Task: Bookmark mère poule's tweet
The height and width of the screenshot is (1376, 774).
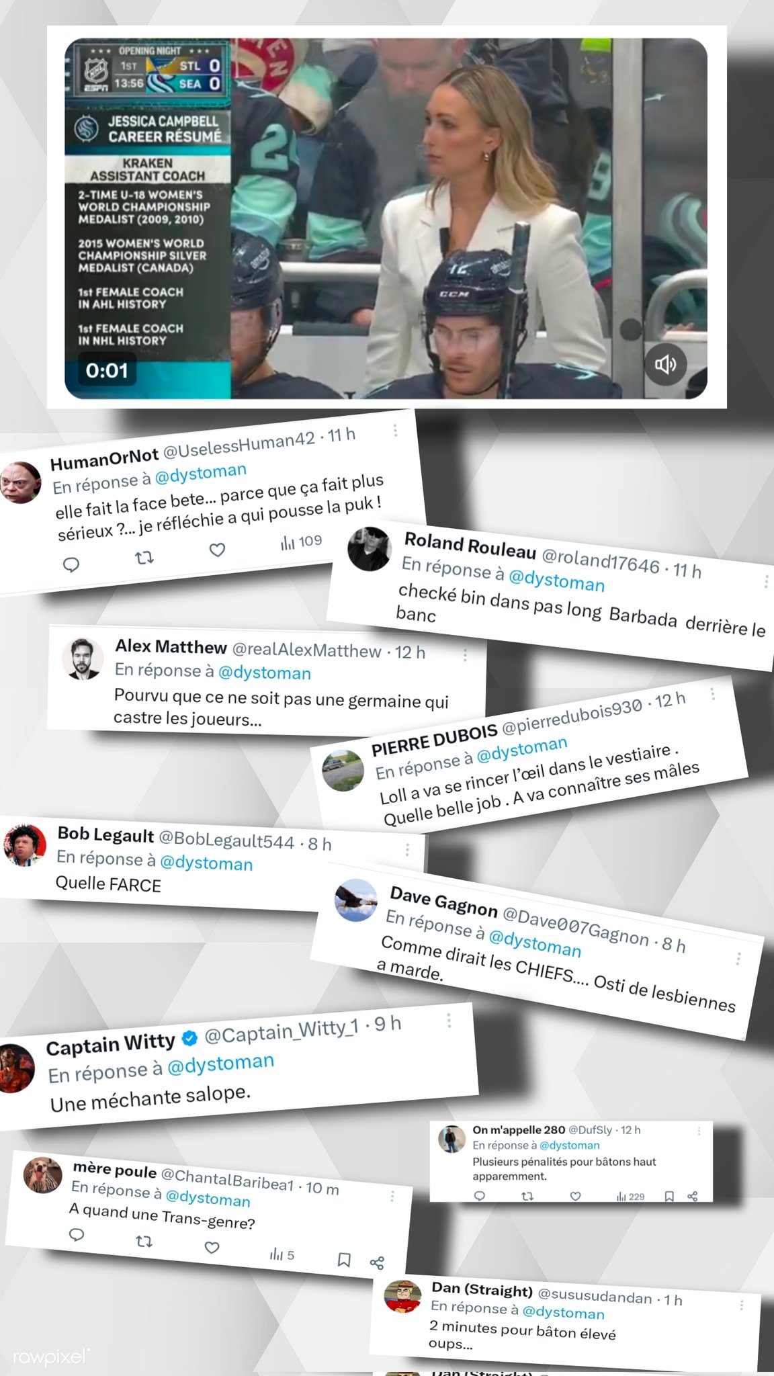Action: pos(344,1260)
